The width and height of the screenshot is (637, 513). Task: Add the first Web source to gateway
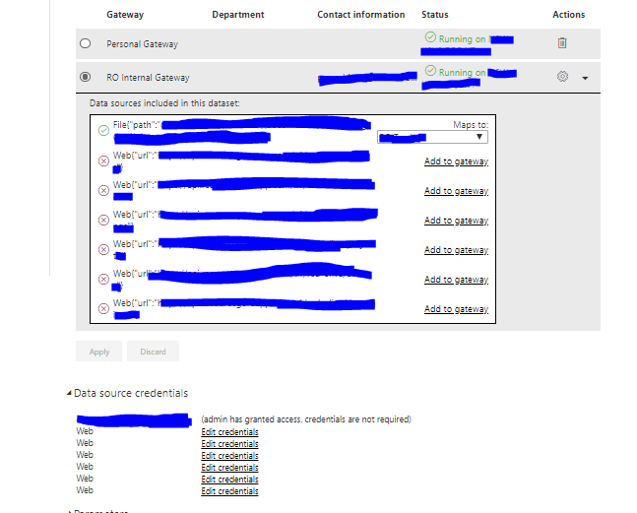point(456,161)
